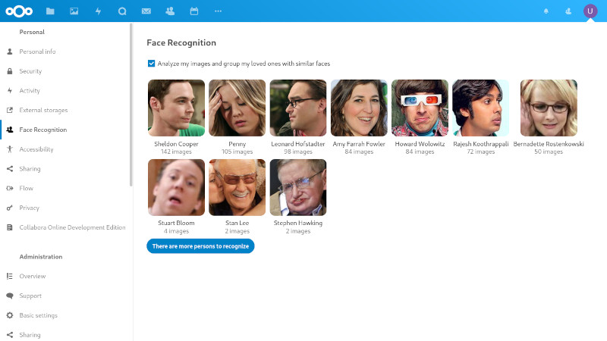The height and width of the screenshot is (341, 607).
Task: Open the Mail envelope icon
Action: [146, 11]
